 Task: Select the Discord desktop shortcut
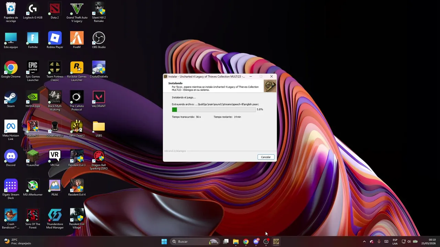(11, 158)
